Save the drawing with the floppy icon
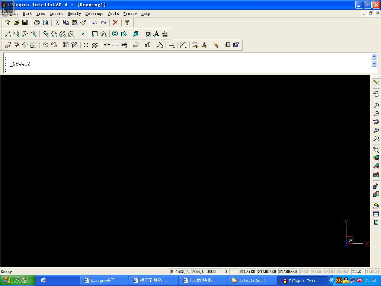The height and width of the screenshot is (286, 381). click(x=25, y=23)
